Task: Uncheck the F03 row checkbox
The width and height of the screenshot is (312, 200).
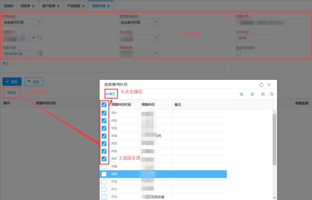Action: pyautogui.click(x=104, y=128)
